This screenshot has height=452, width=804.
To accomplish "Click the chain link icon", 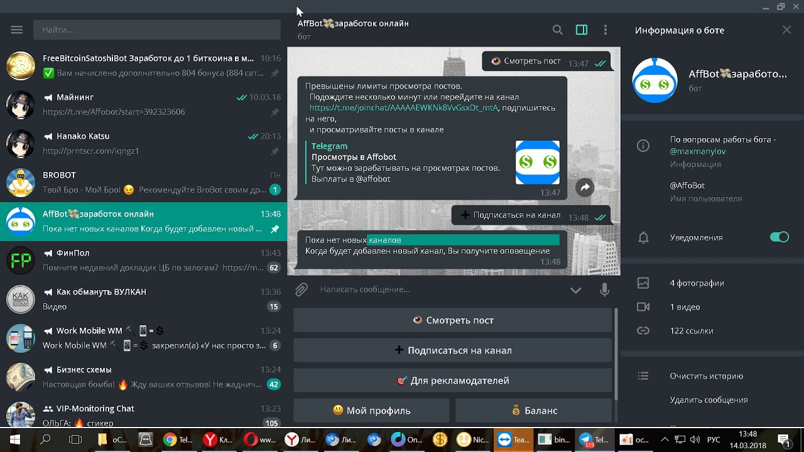I will [x=643, y=331].
